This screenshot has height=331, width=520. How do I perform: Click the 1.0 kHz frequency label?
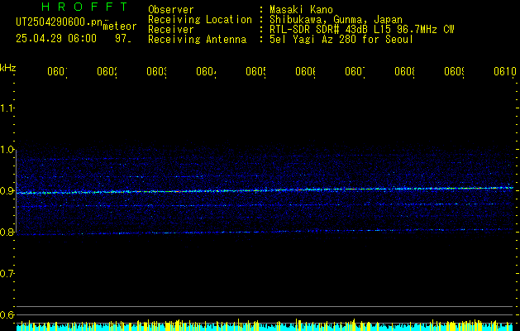pyautogui.click(x=7, y=150)
